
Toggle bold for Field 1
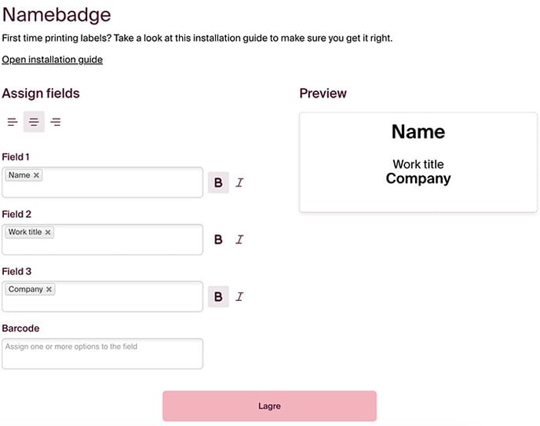[x=218, y=182]
